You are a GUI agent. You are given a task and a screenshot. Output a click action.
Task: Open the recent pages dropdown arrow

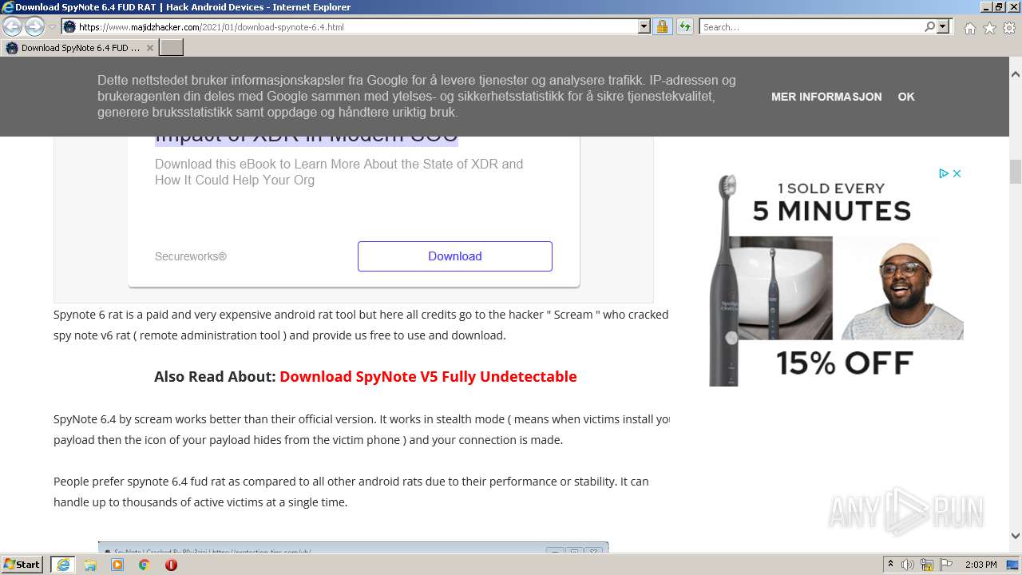(x=53, y=27)
